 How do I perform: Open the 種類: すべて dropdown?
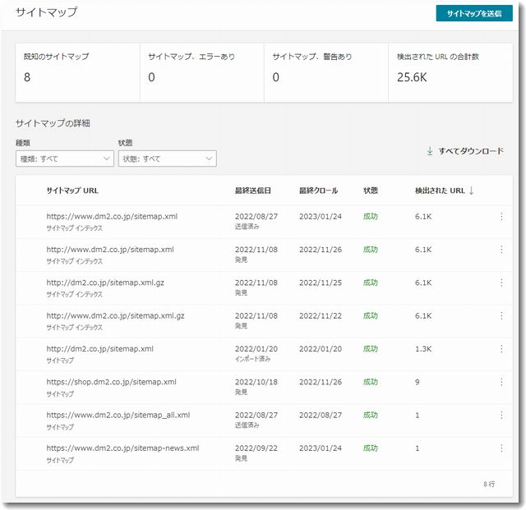tap(64, 159)
